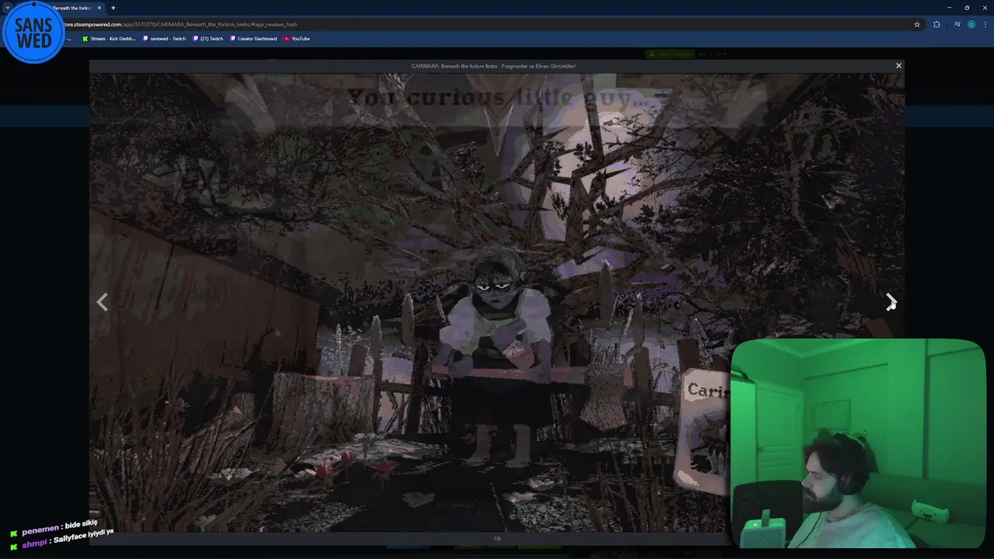Open a new browser tab with the plus button
Image resolution: width=994 pixels, height=559 pixels.
113,8
